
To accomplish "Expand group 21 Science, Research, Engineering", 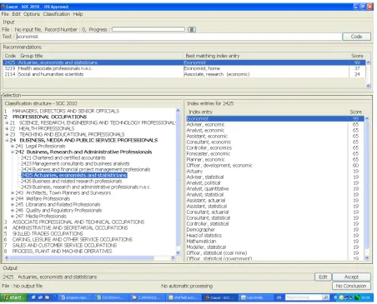I will point(7,122).
